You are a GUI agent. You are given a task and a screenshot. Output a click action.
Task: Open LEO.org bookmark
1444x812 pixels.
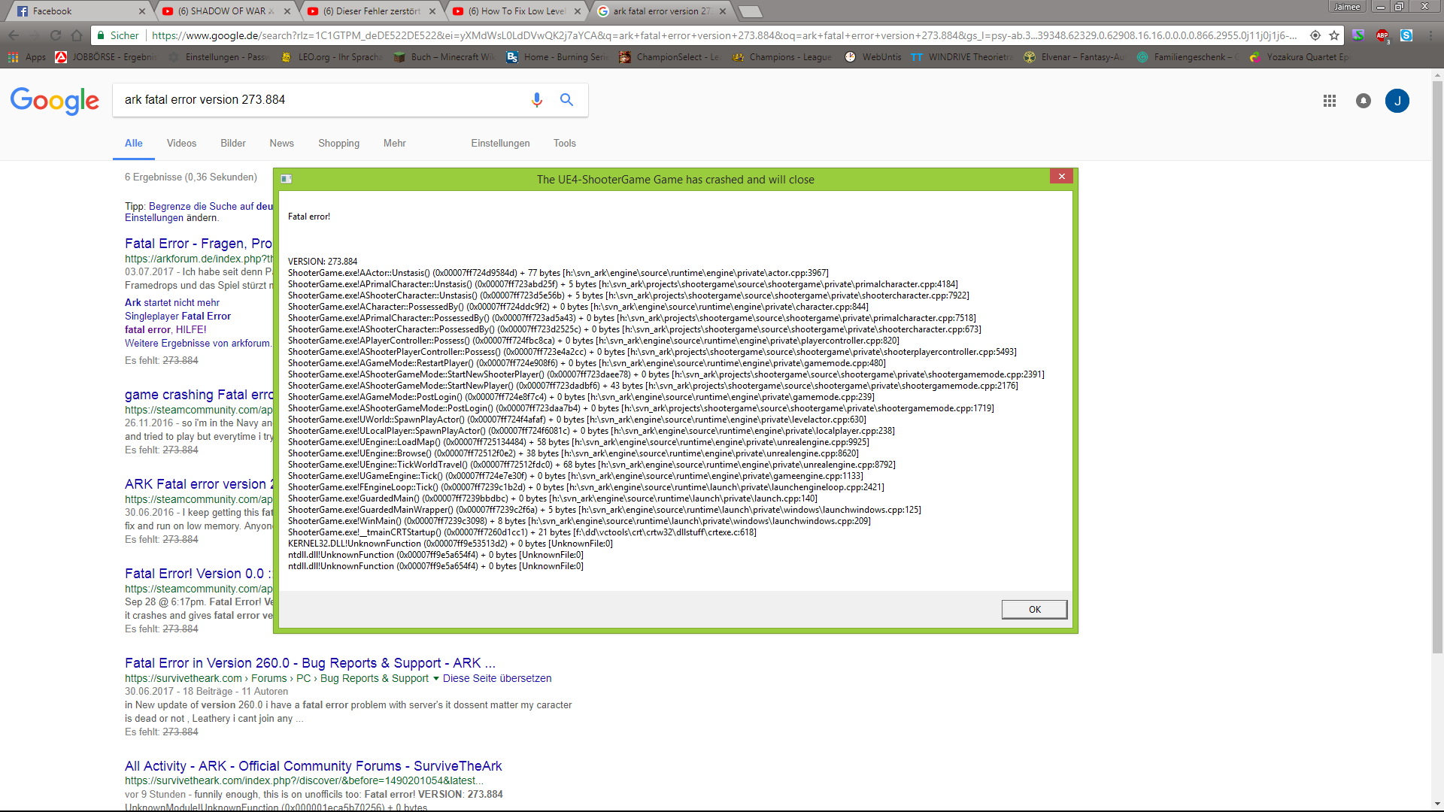331,57
